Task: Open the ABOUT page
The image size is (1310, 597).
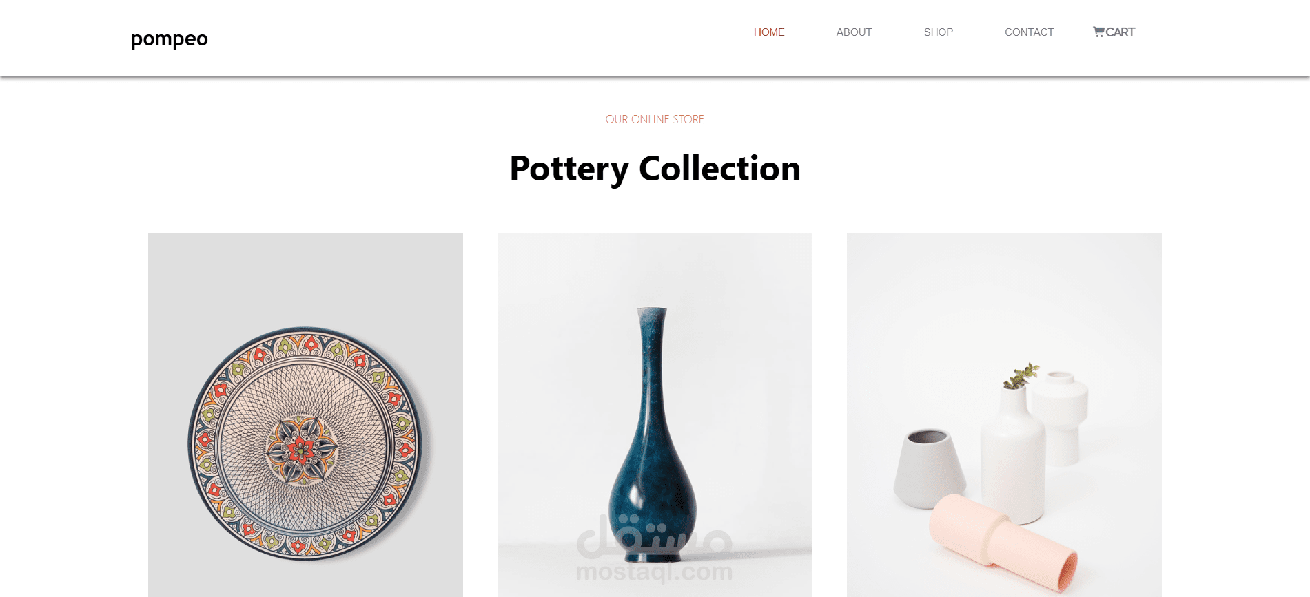Action: pyautogui.click(x=854, y=32)
